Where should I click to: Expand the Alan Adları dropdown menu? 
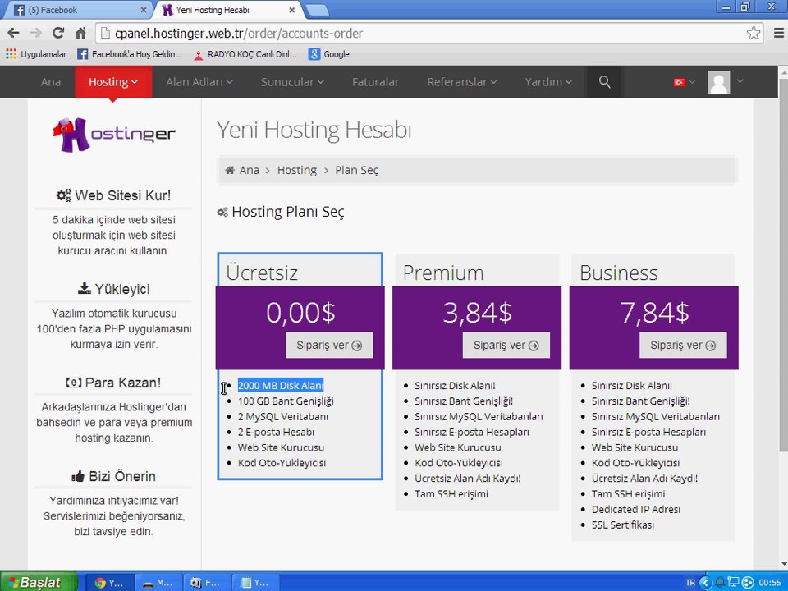pyautogui.click(x=199, y=82)
